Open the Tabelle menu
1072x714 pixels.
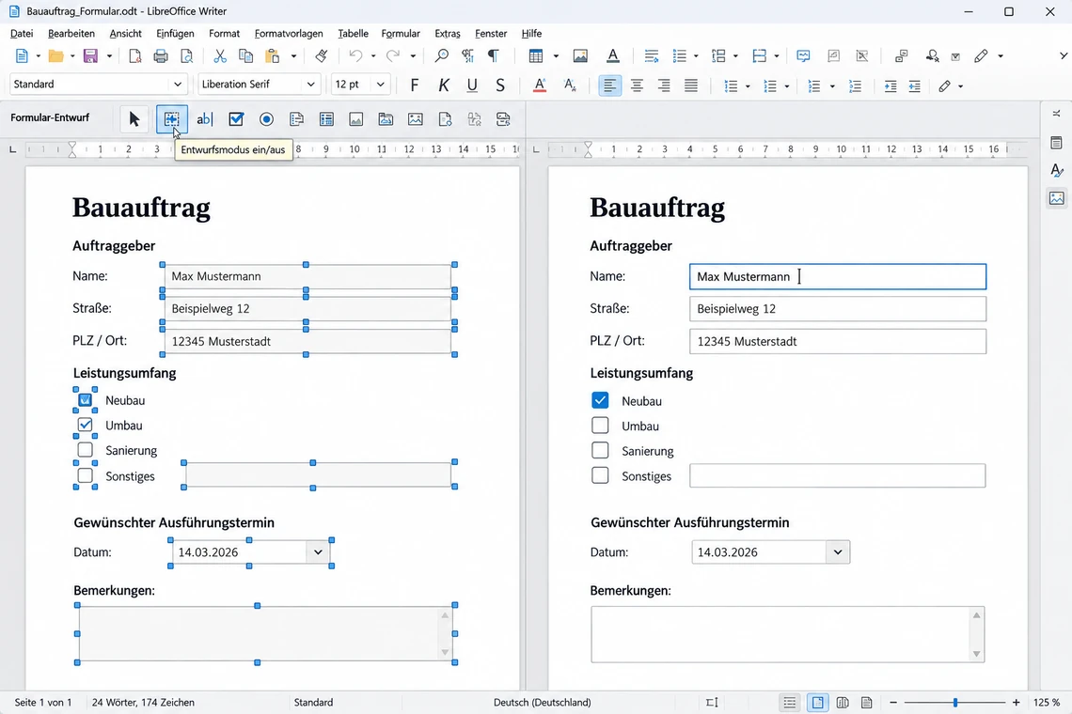pyautogui.click(x=353, y=34)
